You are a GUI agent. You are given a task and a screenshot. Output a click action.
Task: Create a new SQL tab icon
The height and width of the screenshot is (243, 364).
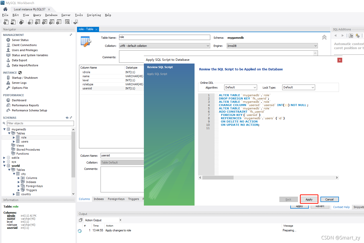[x=6, y=22]
